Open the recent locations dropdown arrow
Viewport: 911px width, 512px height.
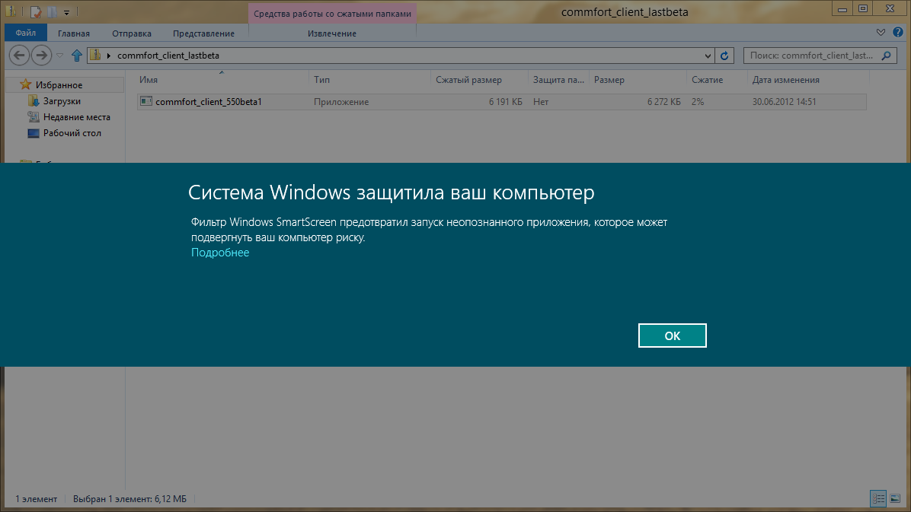point(59,56)
